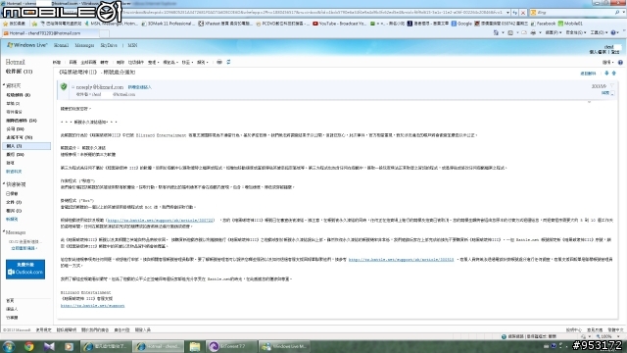
Task: Open the SkyDrive link in header
Action: click(x=109, y=45)
